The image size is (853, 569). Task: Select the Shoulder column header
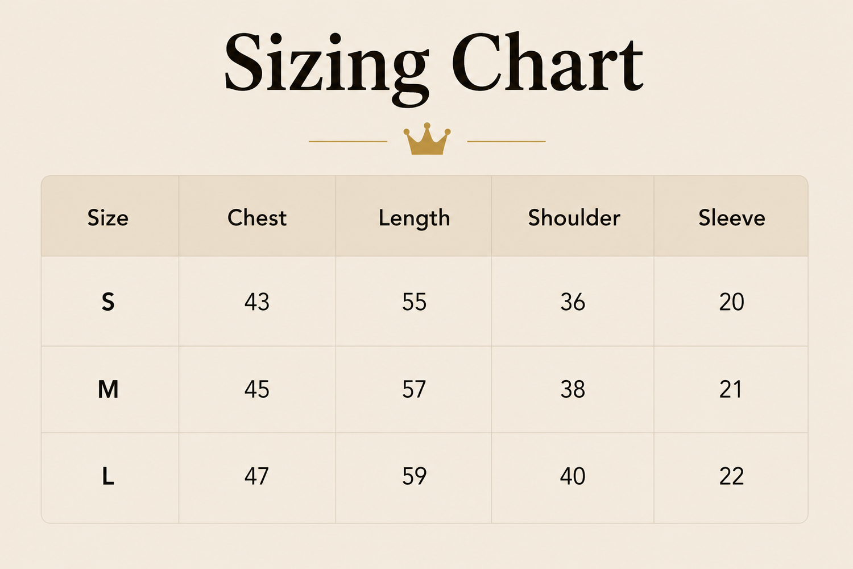click(x=574, y=218)
